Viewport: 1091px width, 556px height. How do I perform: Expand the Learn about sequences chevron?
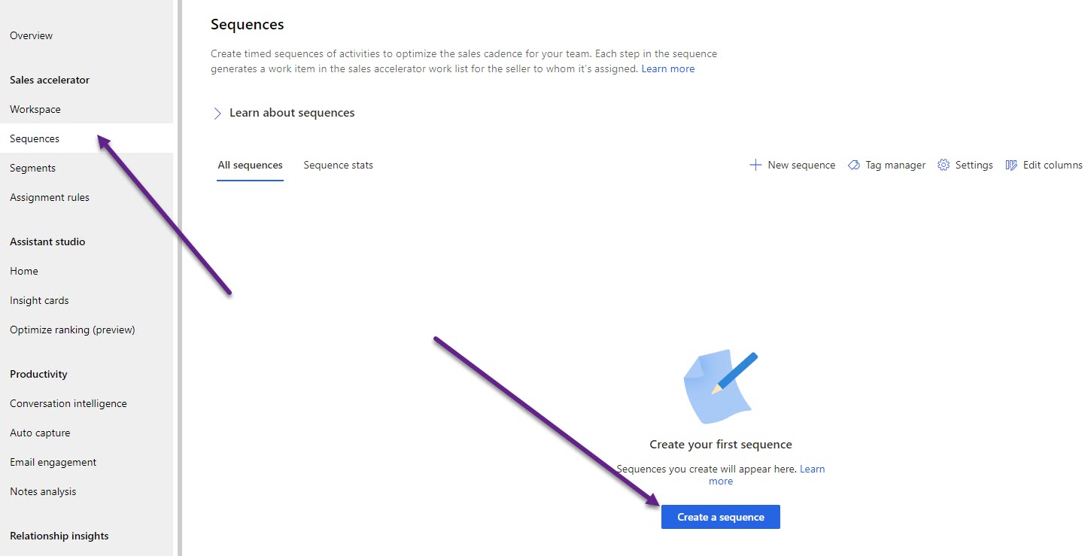pyautogui.click(x=217, y=113)
